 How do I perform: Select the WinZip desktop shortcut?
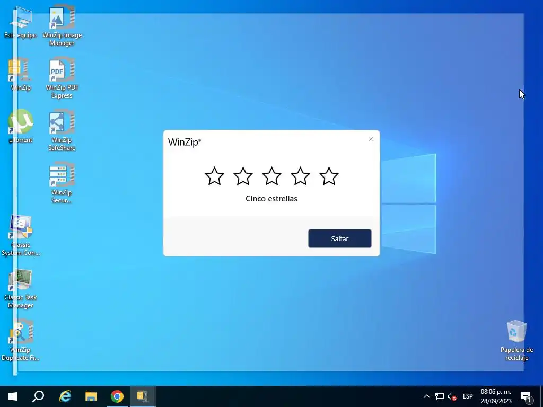(x=20, y=74)
